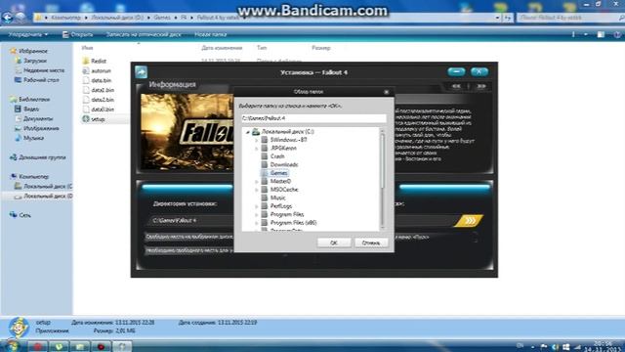Sort by the Имя column header
Viewport: 625px width, 352px height.
click(x=87, y=48)
